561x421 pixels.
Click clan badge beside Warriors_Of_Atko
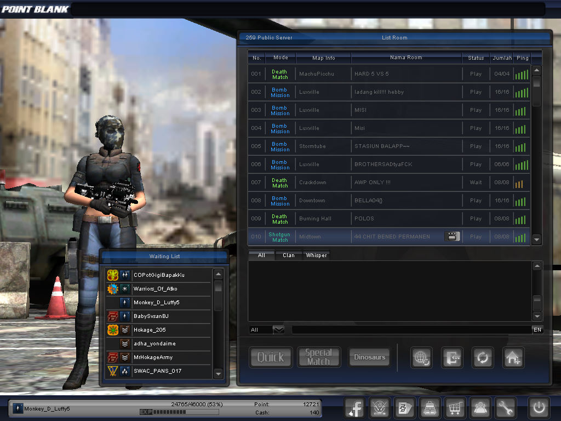pyautogui.click(x=112, y=288)
